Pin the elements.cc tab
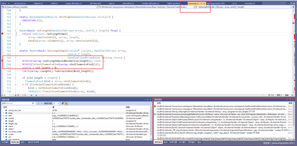Screen dimensions: 297x146 [x=201, y=4]
